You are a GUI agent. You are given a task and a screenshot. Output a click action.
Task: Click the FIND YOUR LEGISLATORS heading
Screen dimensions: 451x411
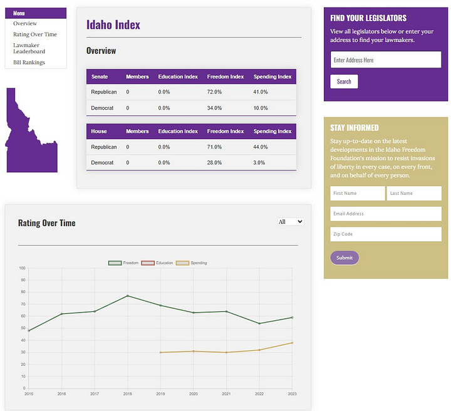click(368, 18)
